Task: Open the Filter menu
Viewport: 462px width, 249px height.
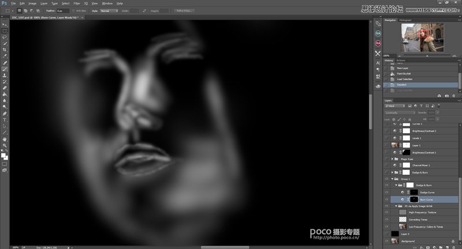Action: point(77,3)
